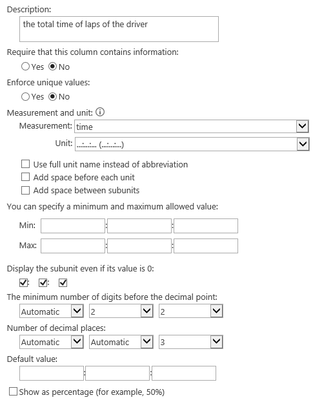The width and height of the screenshot is (313, 402).
Task: Tick Add space between subunits
Action: [x=25, y=191]
